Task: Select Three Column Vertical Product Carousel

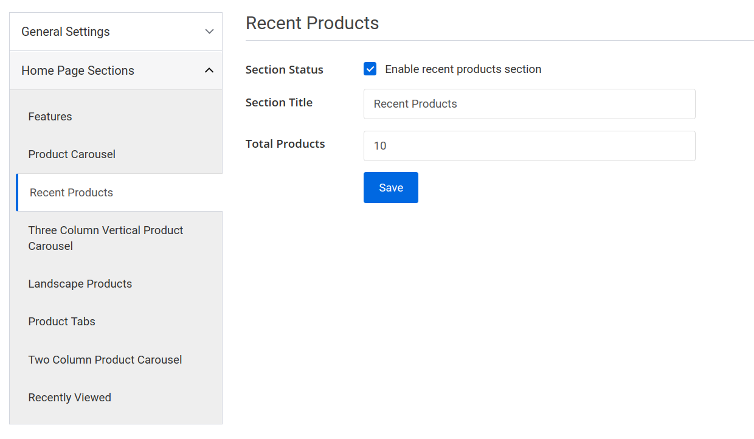Action: tap(105, 238)
